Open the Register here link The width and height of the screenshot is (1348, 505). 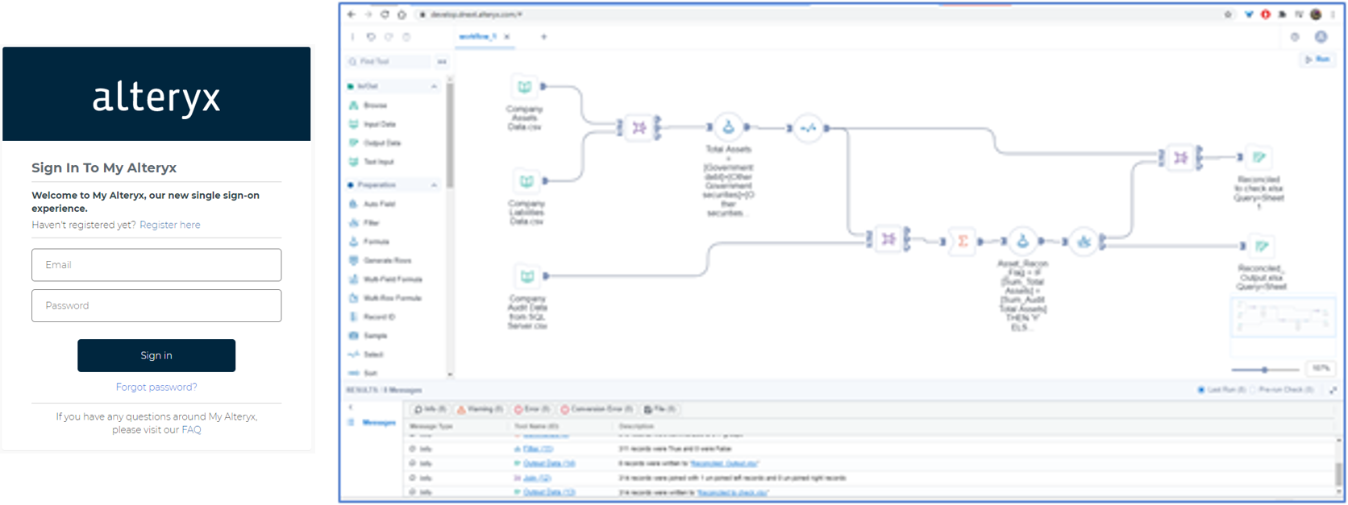tap(170, 225)
